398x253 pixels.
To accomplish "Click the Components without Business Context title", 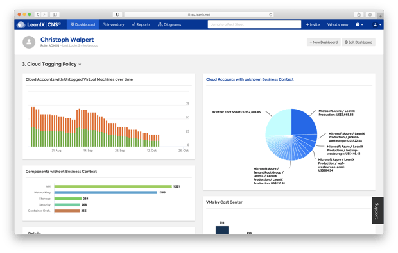I will pyautogui.click(x=61, y=172).
